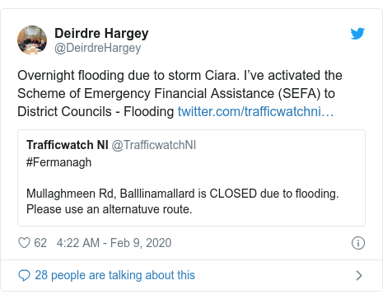The image size is (383, 299).
Task: Open the @TrafficwatchNI handle
Action: [x=154, y=145]
